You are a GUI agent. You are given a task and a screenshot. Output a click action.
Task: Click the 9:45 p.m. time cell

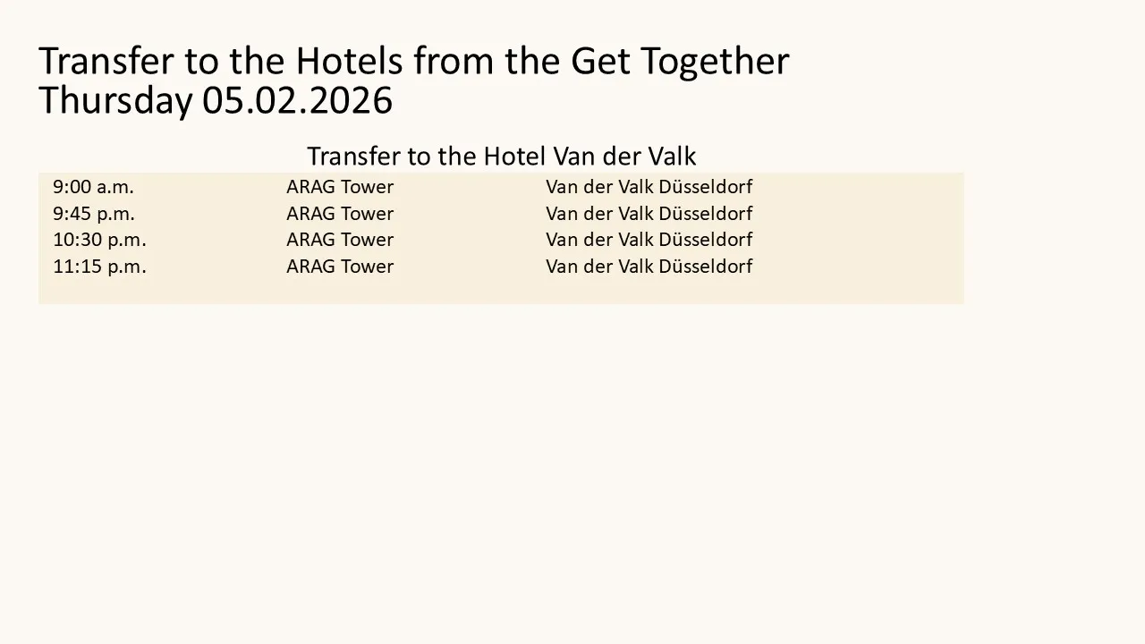click(x=94, y=214)
